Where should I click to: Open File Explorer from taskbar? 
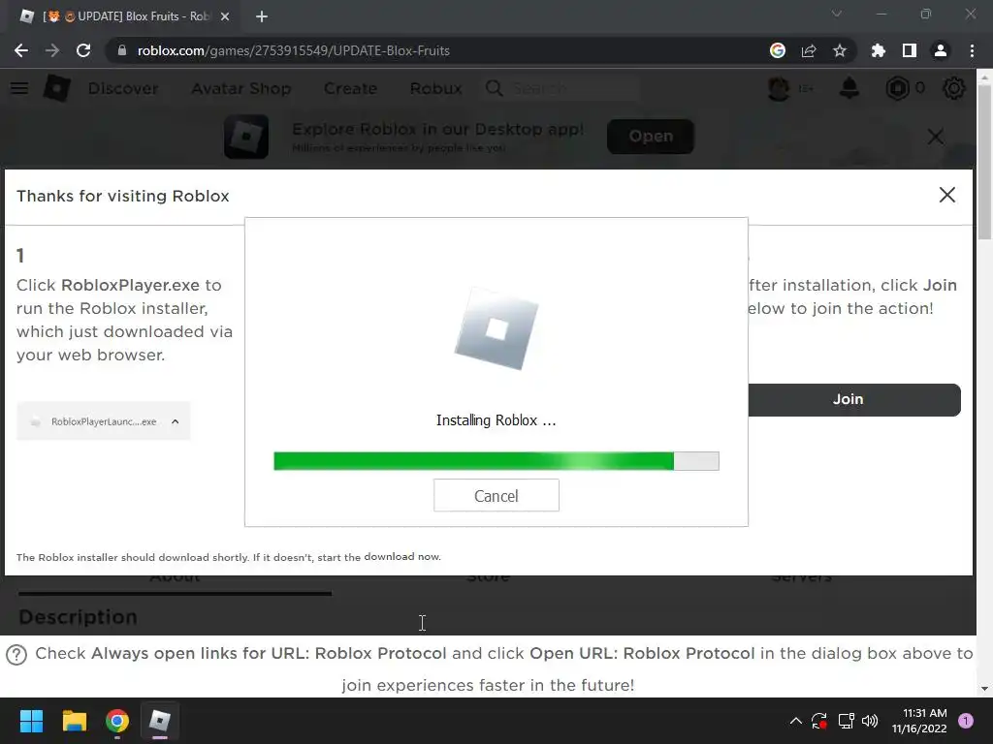(x=74, y=721)
